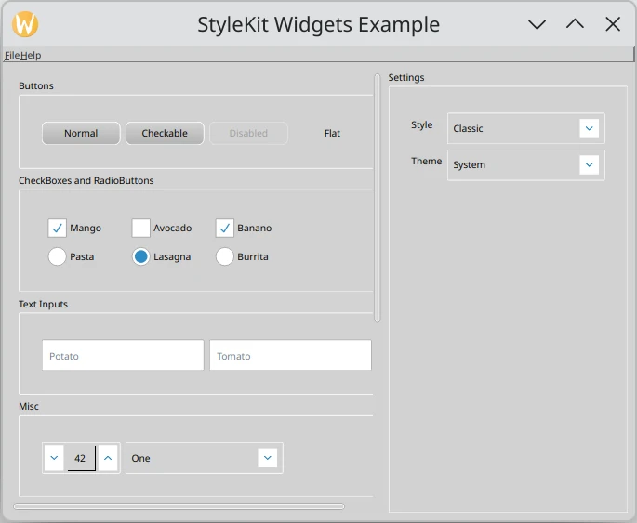
Task: Click the arrow of the One combo box
Action: pyautogui.click(x=267, y=458)
